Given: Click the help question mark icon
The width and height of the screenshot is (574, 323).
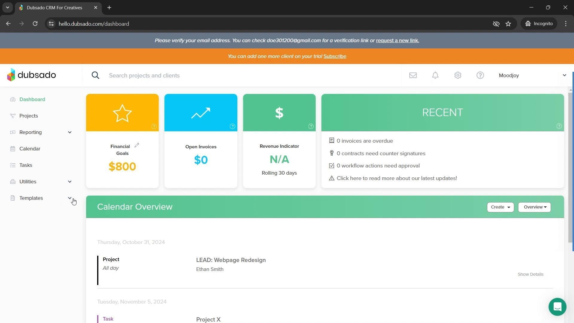Looking at the screenshot, I should tap(480, 75).
